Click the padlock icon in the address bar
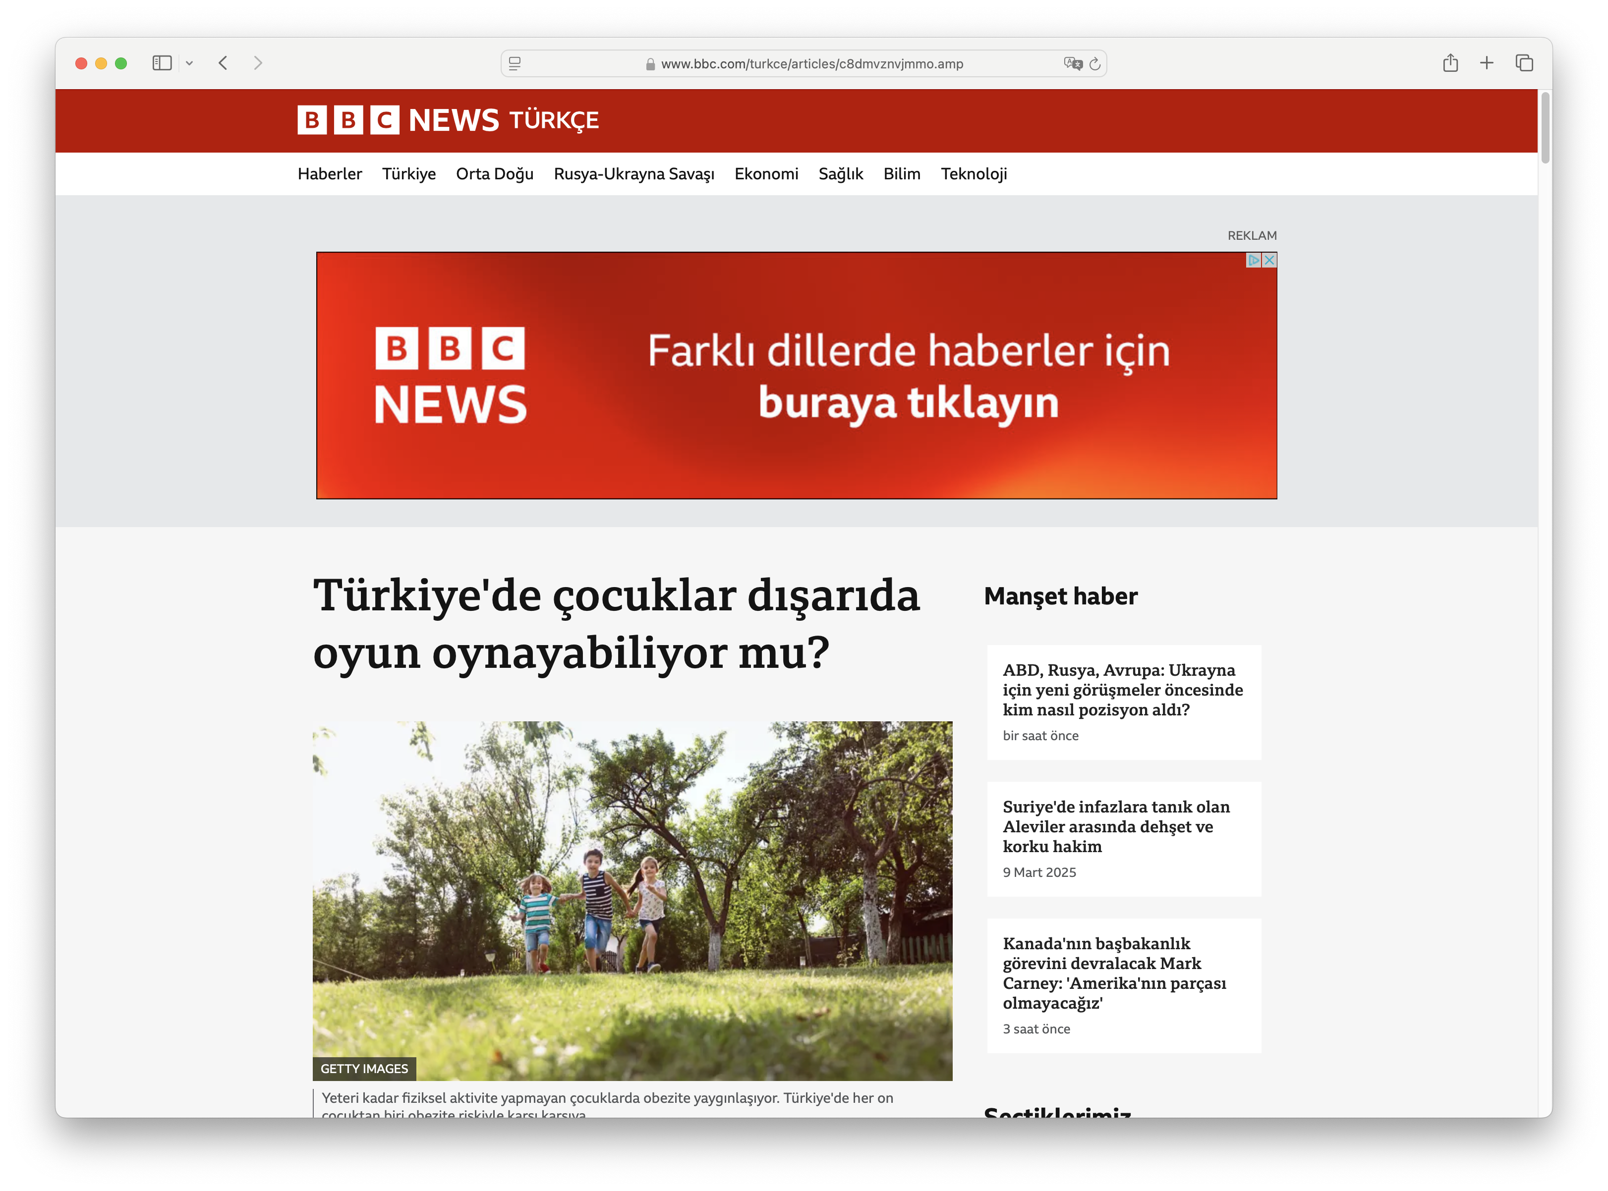Viewport: 1608px width, 1191px height. tap(650, 64)
